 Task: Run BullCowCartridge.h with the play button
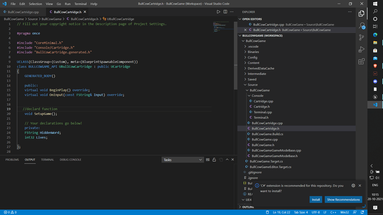(218, 12)
